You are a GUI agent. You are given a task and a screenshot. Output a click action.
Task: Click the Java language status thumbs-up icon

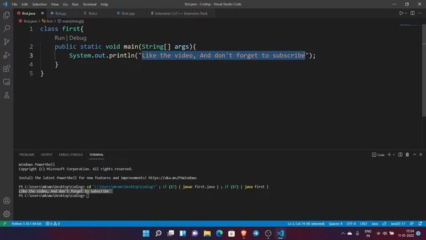(x=385, y=224)
